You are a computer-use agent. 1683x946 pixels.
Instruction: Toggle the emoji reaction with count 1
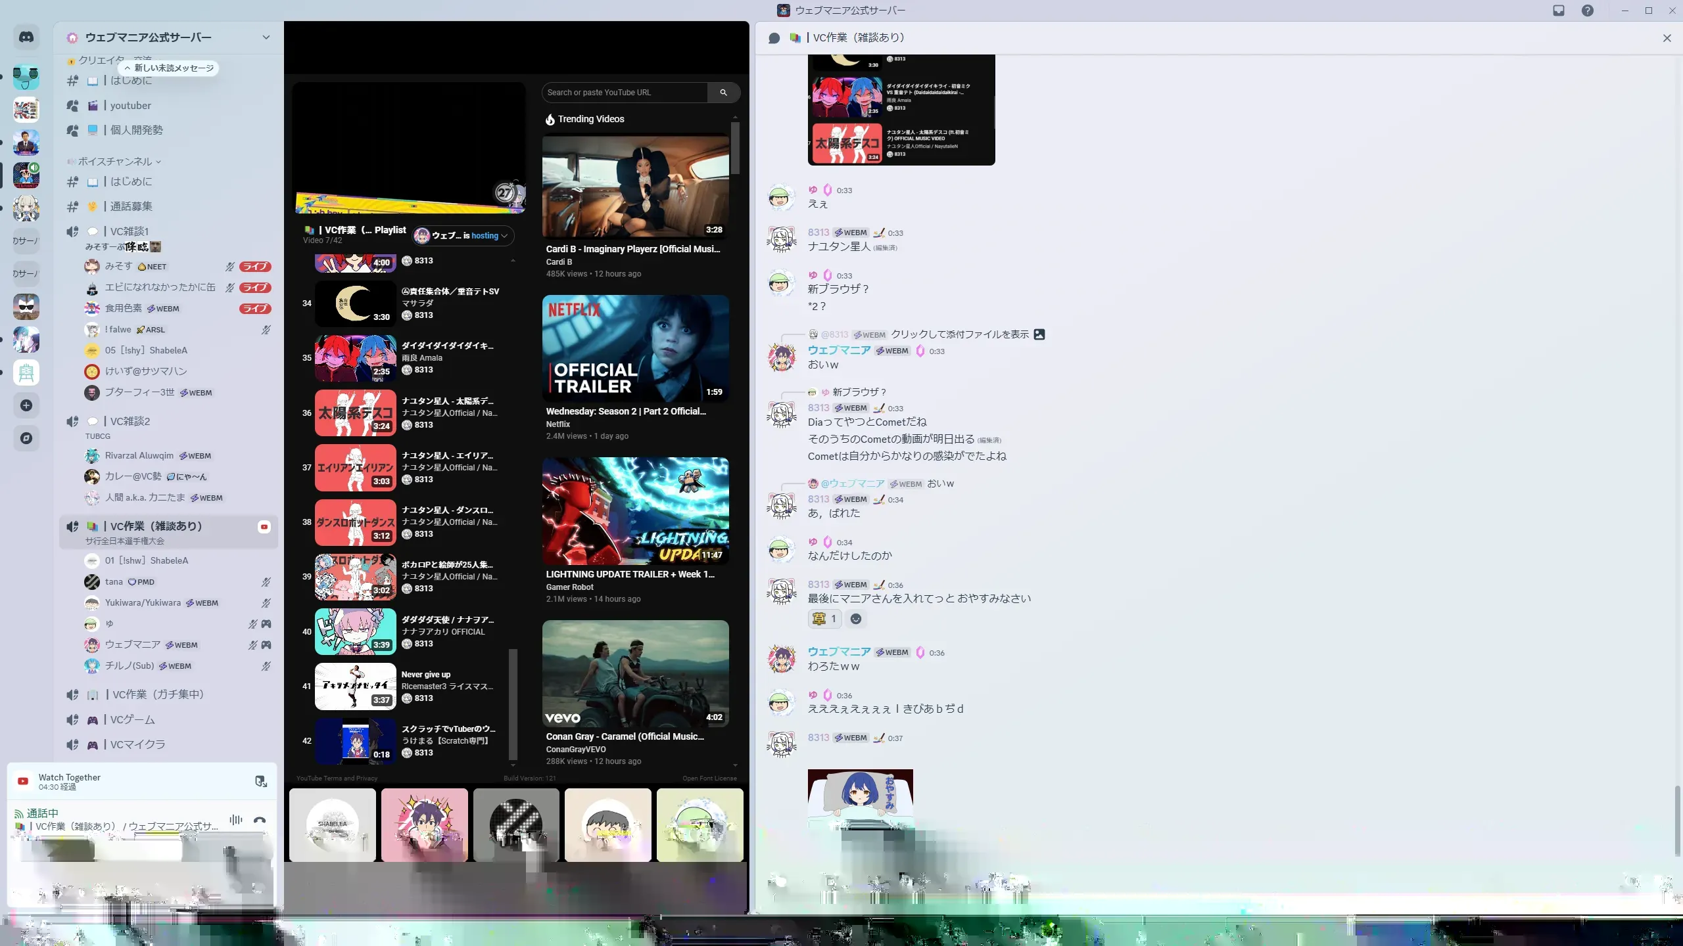pyautogui.click(x=824, y=619)
